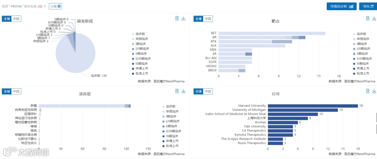View data document icon in 靶点 panel
Image resolution: width=377 pixels, height=159 pixels.
tap(368, 18)
